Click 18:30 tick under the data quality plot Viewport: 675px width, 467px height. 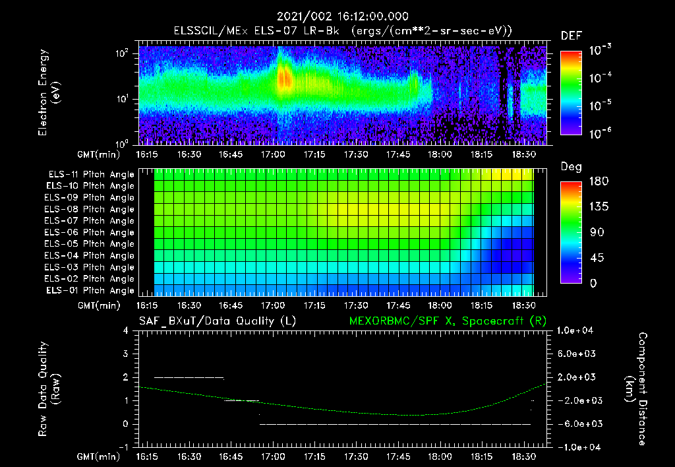523,456
